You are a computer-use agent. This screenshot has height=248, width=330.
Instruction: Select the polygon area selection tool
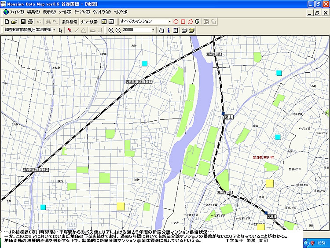click(x=190, y=22)
